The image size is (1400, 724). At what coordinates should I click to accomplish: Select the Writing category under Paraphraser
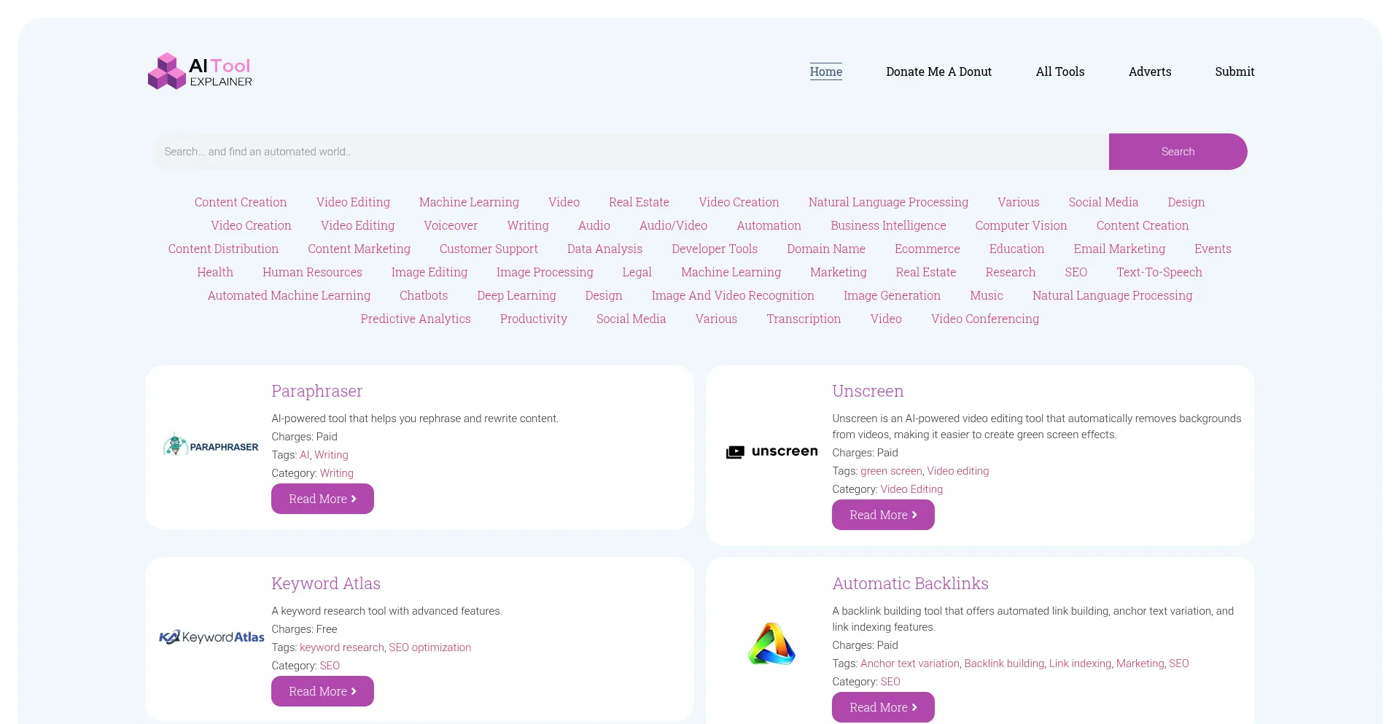[x=336, y=473]
